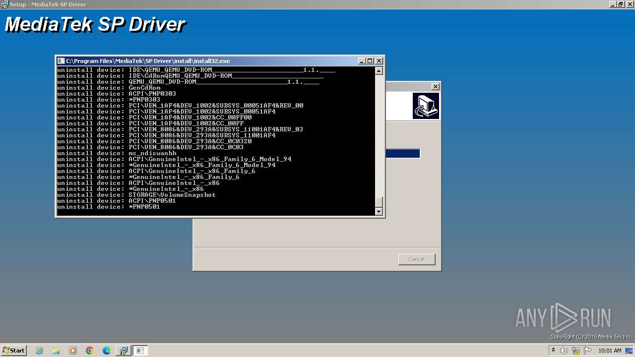Click the console scrollbar thumb
Screen dimensions: 635x357
379,202
